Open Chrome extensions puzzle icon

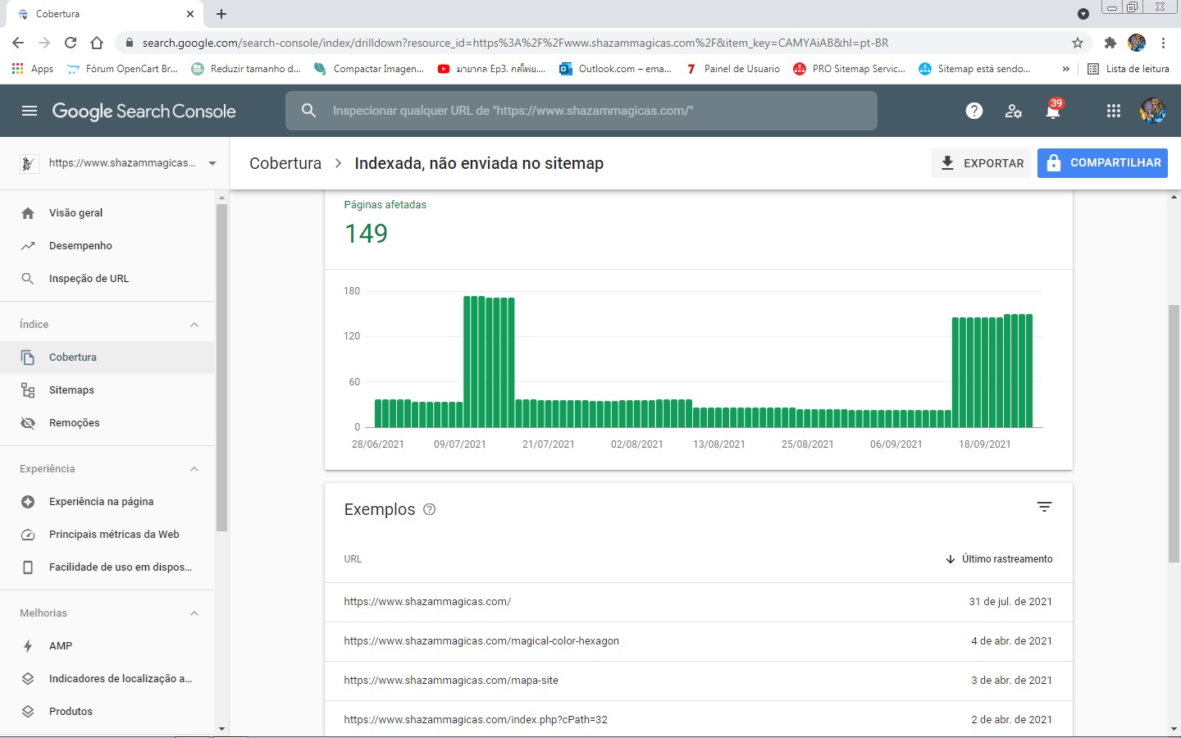point(1110,43)
